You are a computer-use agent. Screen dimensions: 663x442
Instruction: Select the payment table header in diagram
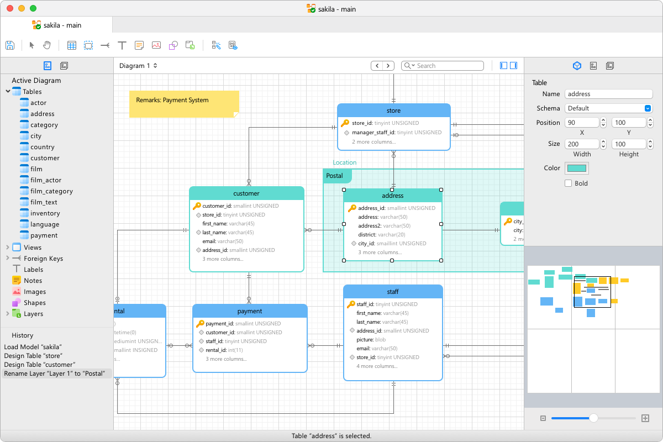(250, 311)
